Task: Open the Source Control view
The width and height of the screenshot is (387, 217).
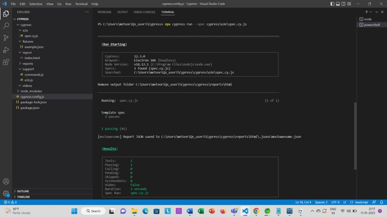Action: pos(6,37)
